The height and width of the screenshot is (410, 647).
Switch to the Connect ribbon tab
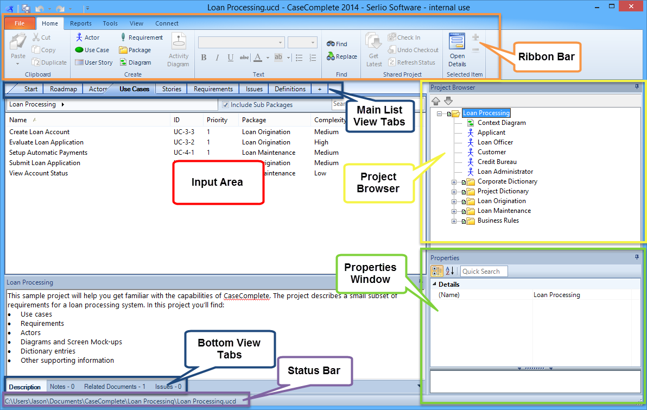click(x=167, y=23)
